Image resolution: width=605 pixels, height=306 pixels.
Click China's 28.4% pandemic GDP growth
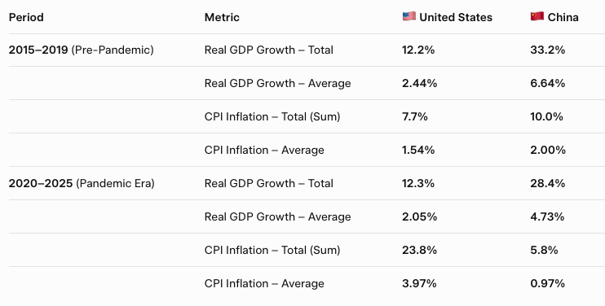coord(547,184)
